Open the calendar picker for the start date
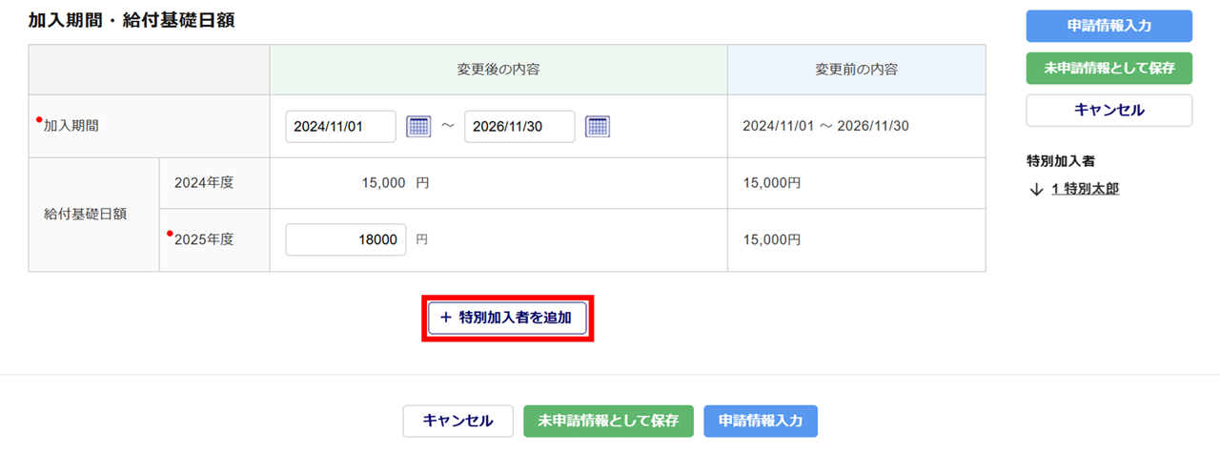The image size is (1220, 454). point(418,126)
